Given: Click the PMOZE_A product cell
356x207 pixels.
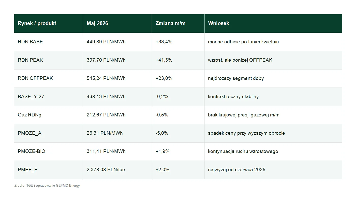Looking at the screenshot, I should pyautogui.click(x=49, y=133).
